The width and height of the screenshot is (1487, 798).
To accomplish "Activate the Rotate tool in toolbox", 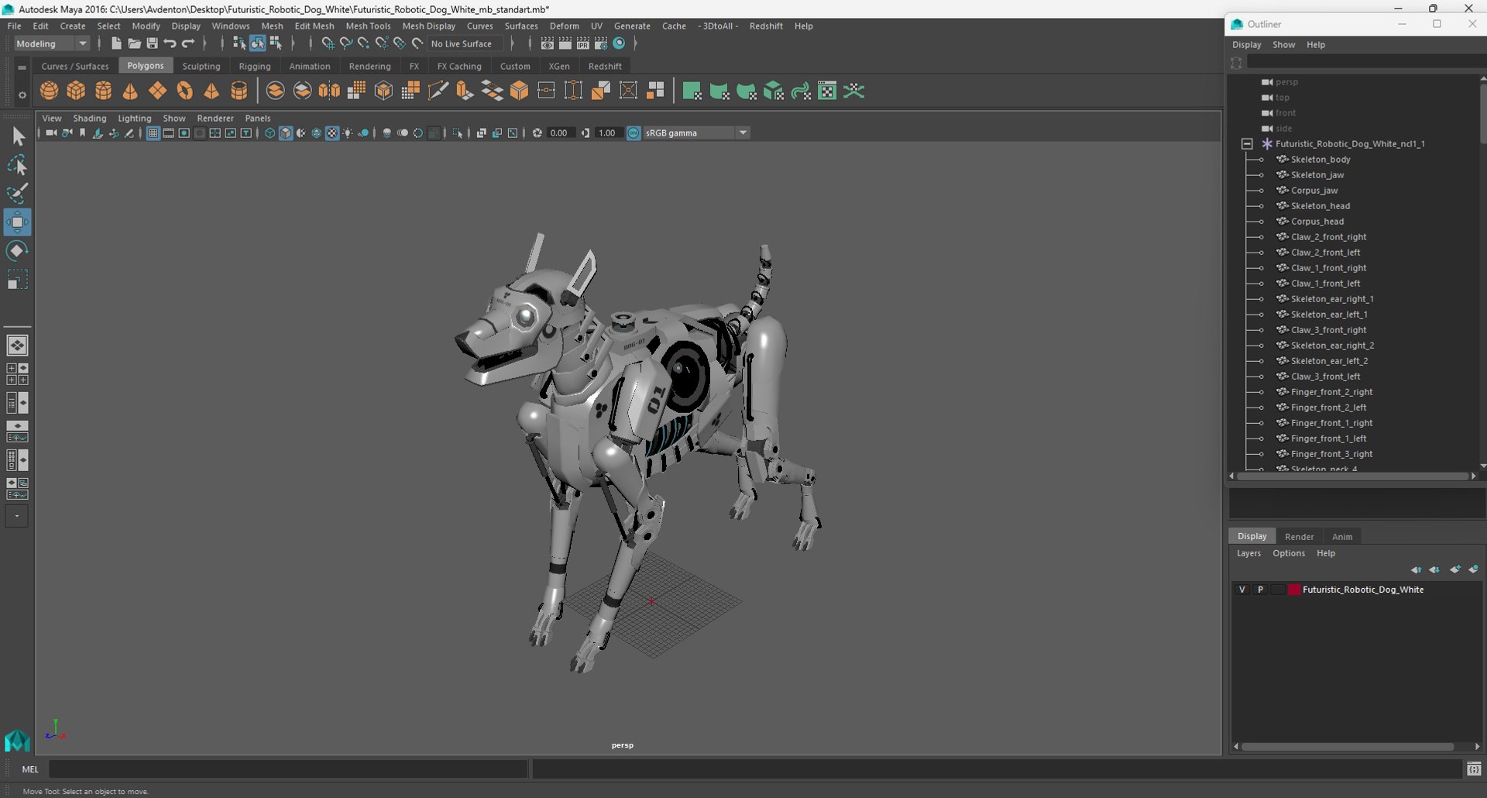I will click(17, 250).
